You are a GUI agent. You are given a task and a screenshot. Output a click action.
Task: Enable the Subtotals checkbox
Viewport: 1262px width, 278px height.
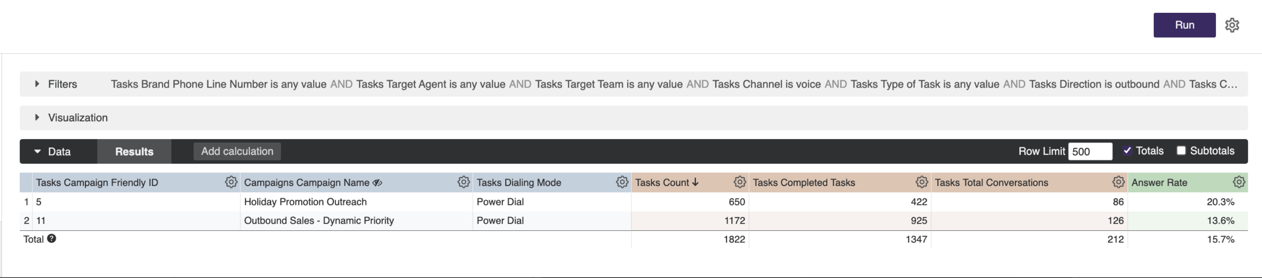(x=1181, y=151)
